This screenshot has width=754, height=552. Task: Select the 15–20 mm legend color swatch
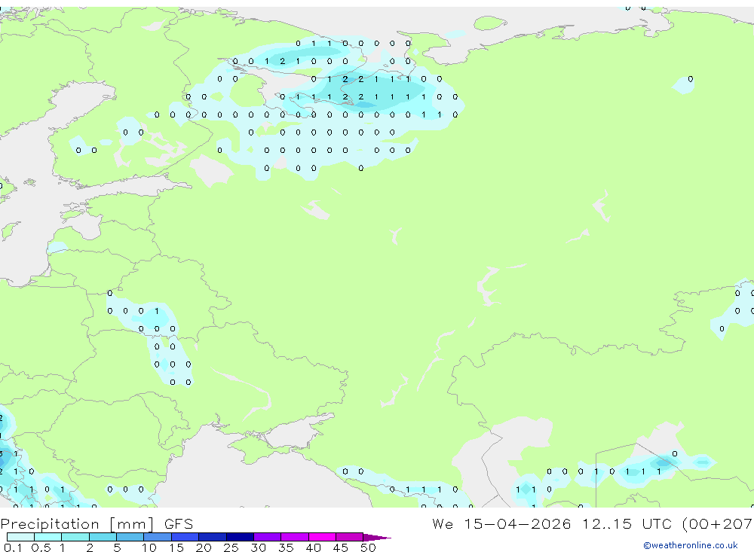click(x=185, y=537)
